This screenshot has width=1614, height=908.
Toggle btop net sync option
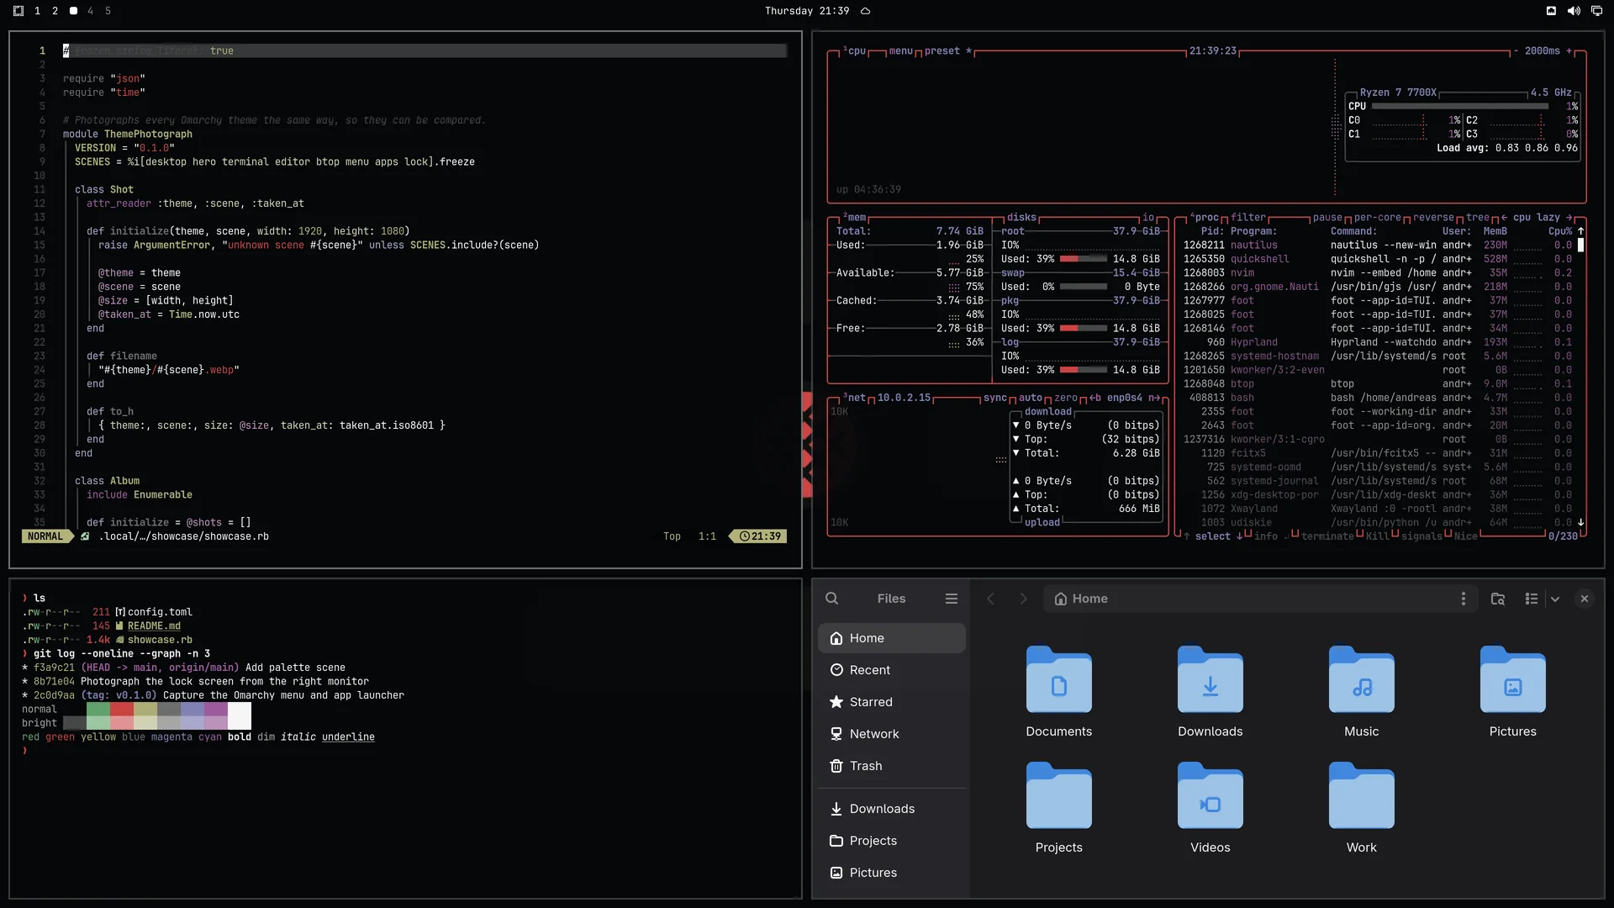pyautogui.click(x=994, y=399)
